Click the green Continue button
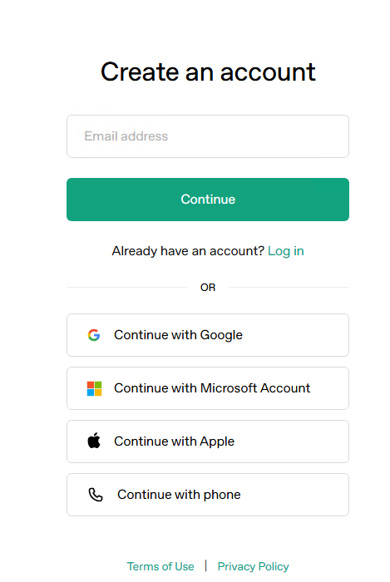 click(208, 200)
